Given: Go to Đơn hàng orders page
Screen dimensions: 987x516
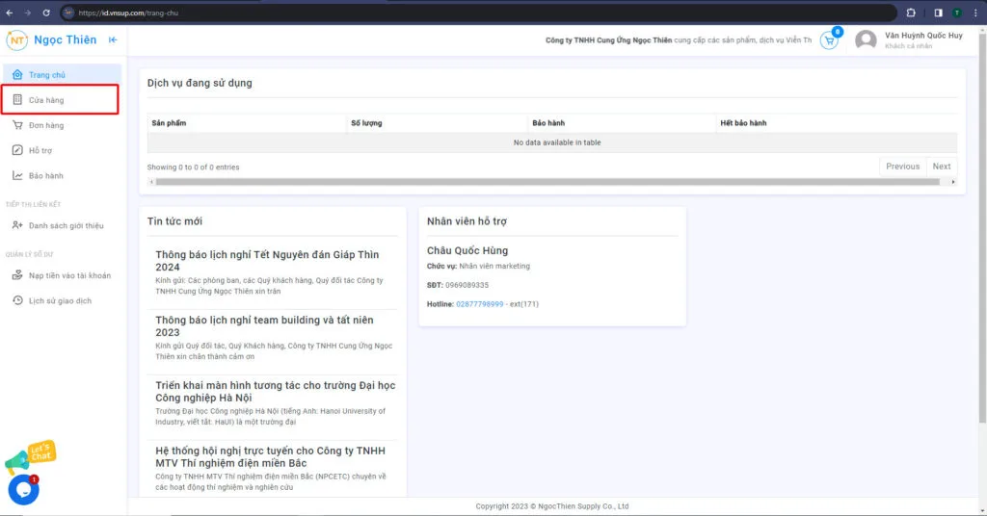Looking at the screenshot, I should 46,125.
